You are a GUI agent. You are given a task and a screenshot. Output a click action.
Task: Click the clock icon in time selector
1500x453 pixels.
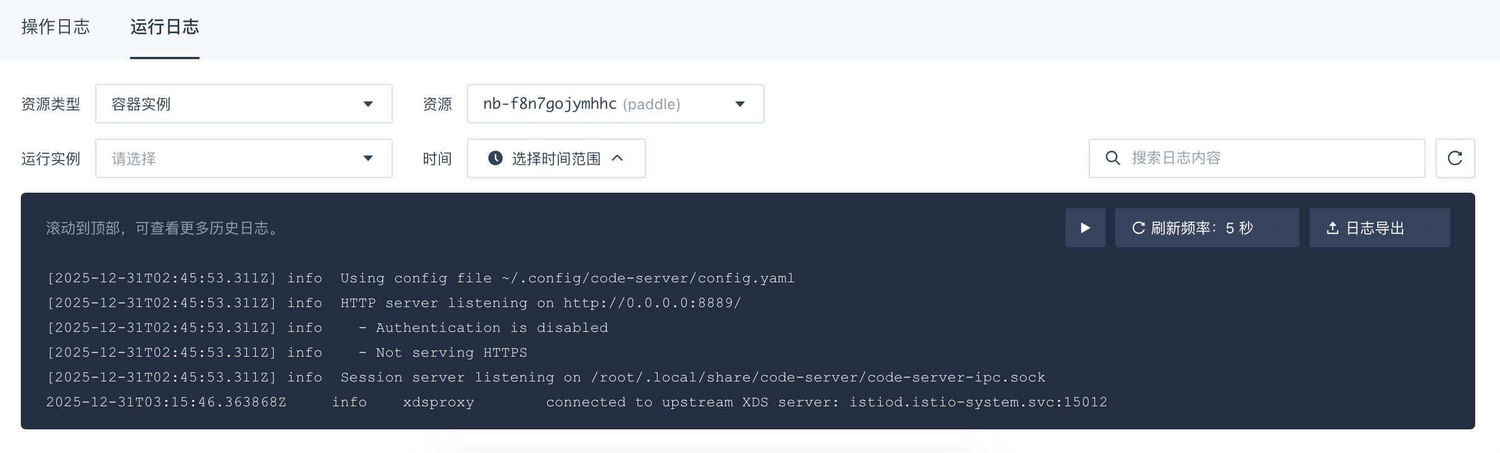point(495,158)
